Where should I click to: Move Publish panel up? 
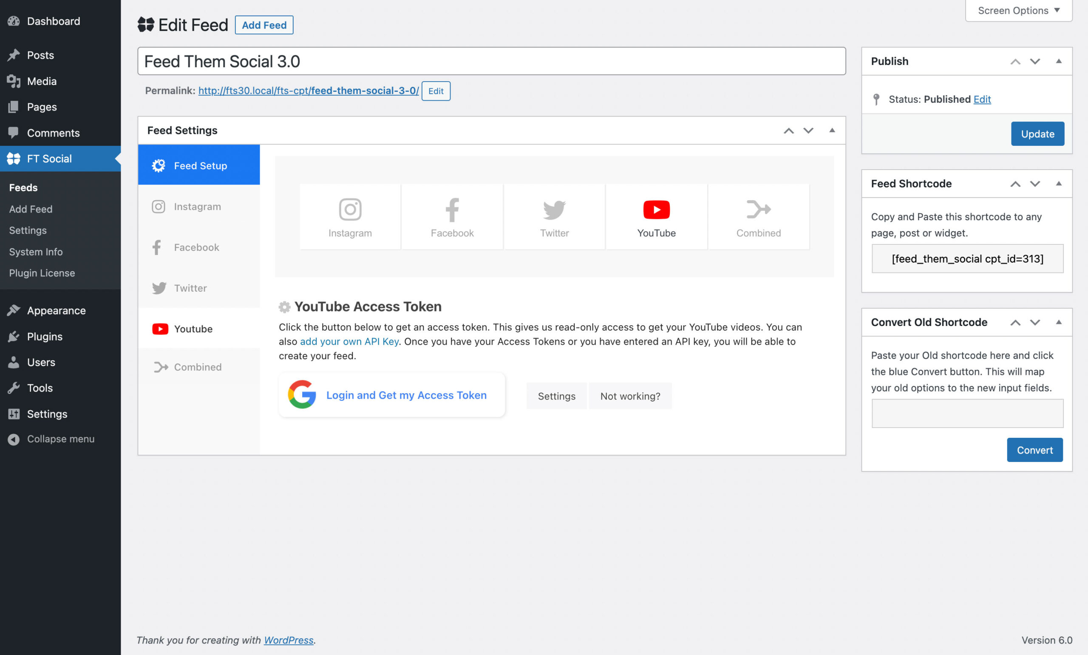point(1015,61)
